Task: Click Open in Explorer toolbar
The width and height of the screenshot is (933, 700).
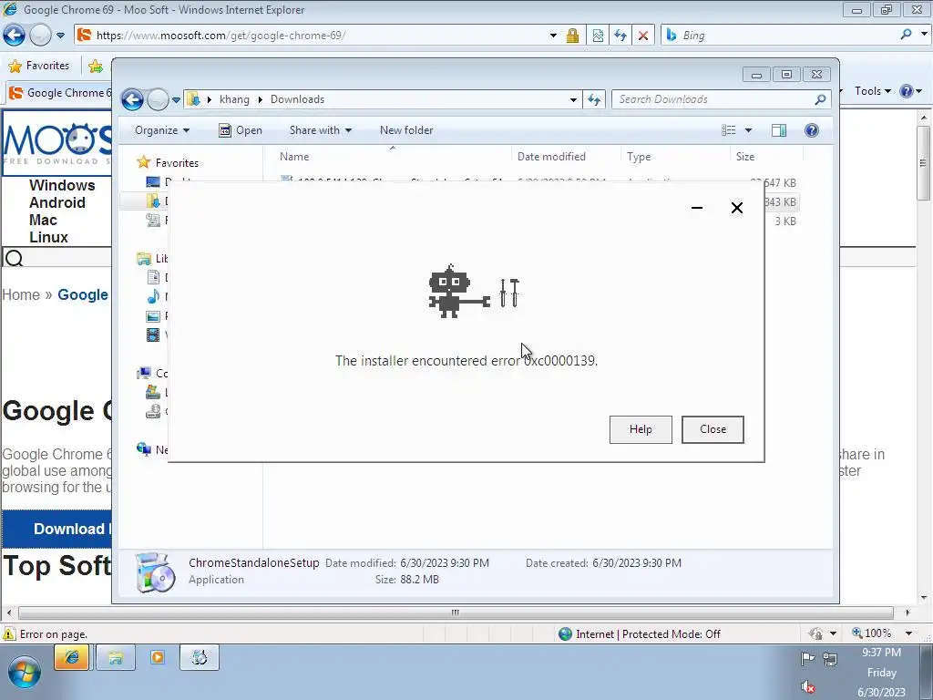Action: coord(241,130)
